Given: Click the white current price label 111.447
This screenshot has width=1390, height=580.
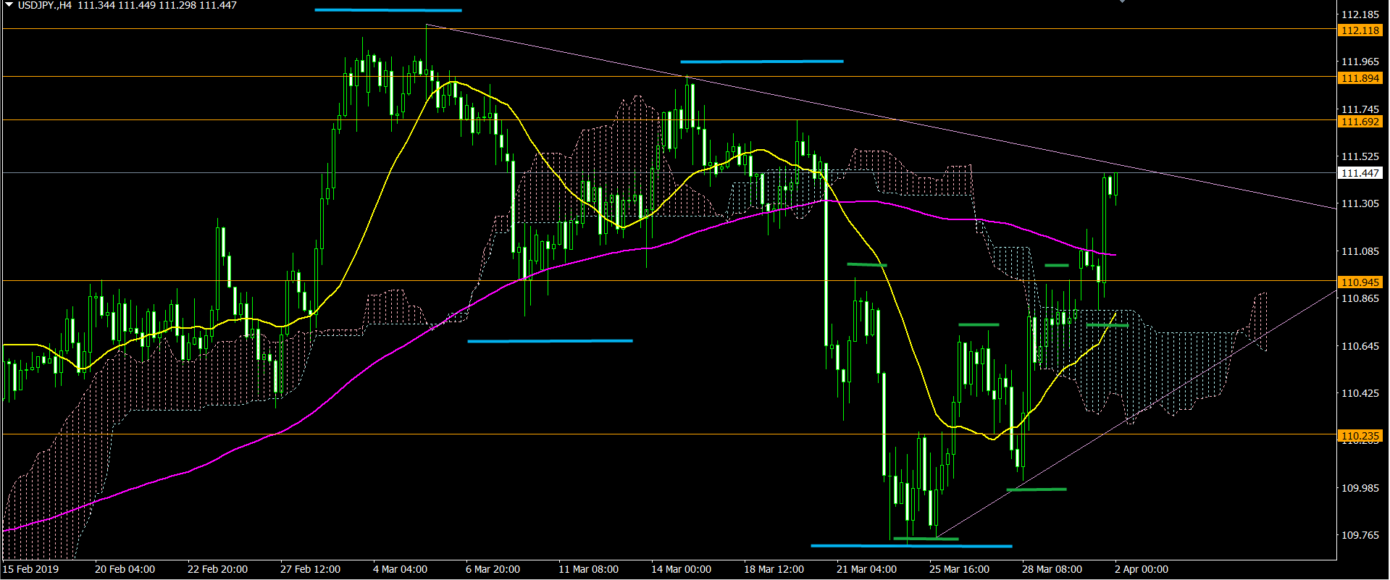Looking at the screenshot, I should point(1360,173).
